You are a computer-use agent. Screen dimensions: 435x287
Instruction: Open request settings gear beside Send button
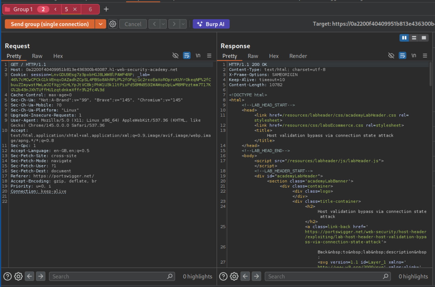(x=113, y=24)
